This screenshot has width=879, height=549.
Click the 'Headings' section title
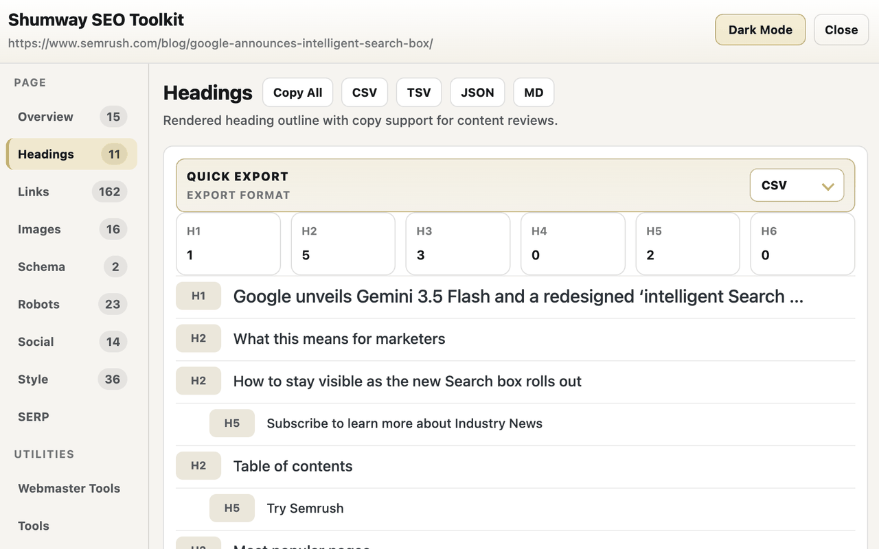[208, 93]
